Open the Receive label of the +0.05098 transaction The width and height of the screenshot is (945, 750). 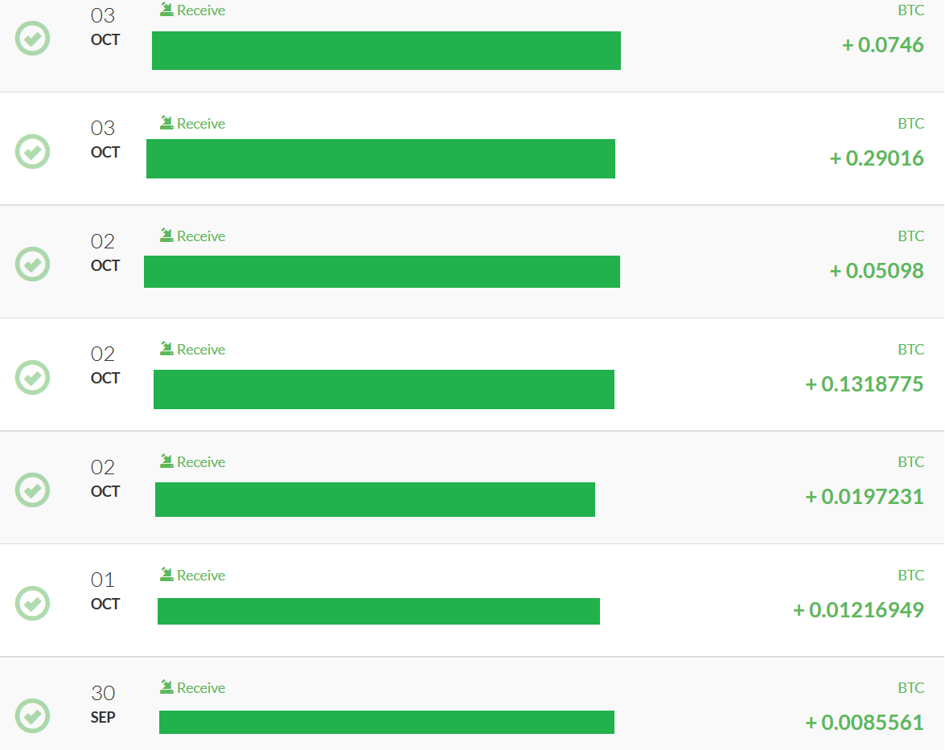coord(201,236)
